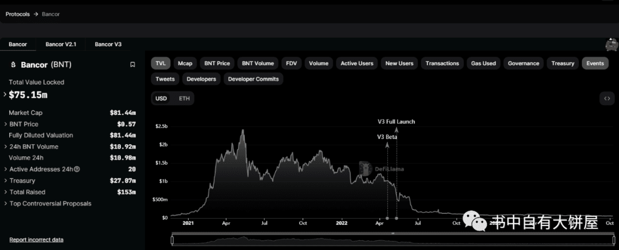Toggle the Developer Commits metric
The height and width of the screenshot is (250, 619).
[253, 79]
